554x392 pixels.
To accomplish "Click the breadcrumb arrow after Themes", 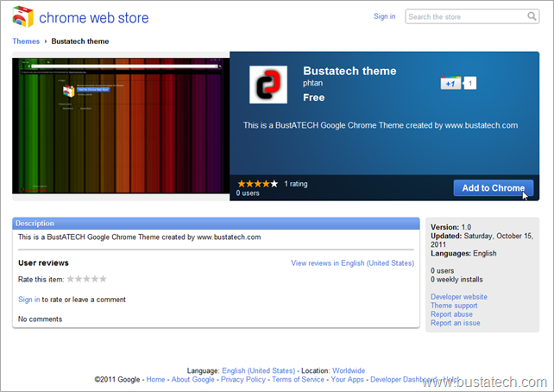I will point(46,41).
